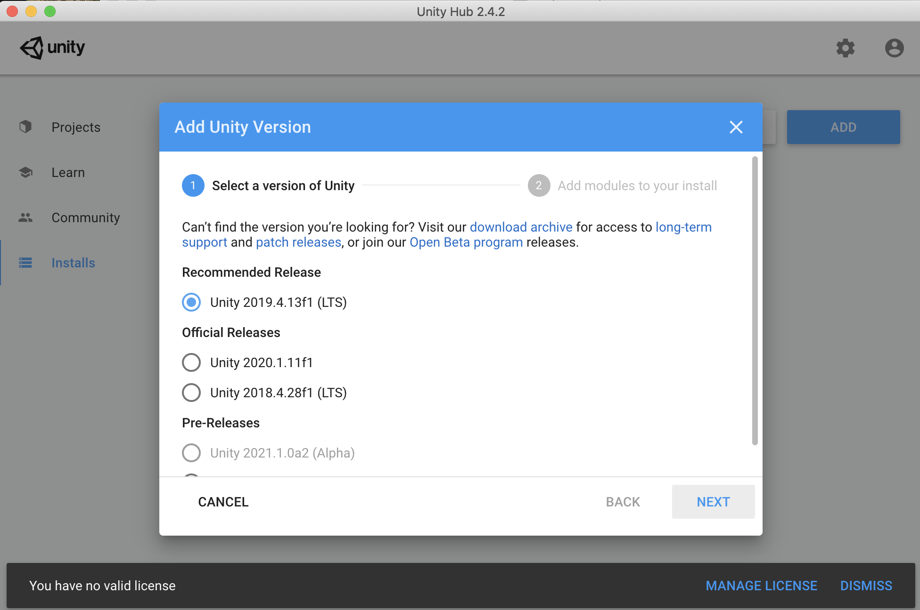Close the Add Unity Version dialog

pos(736,127)
